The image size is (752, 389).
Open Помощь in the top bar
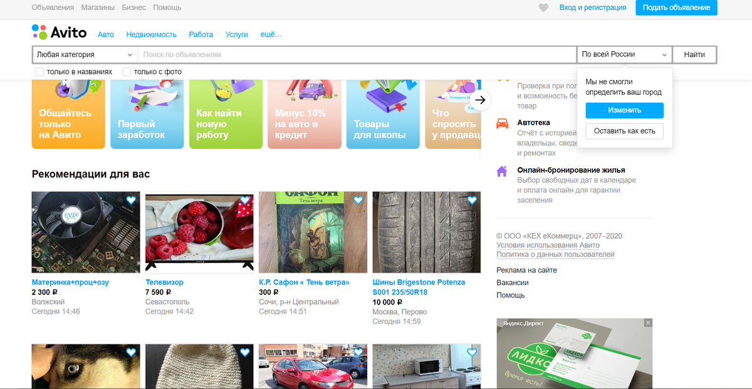point(167,8)
